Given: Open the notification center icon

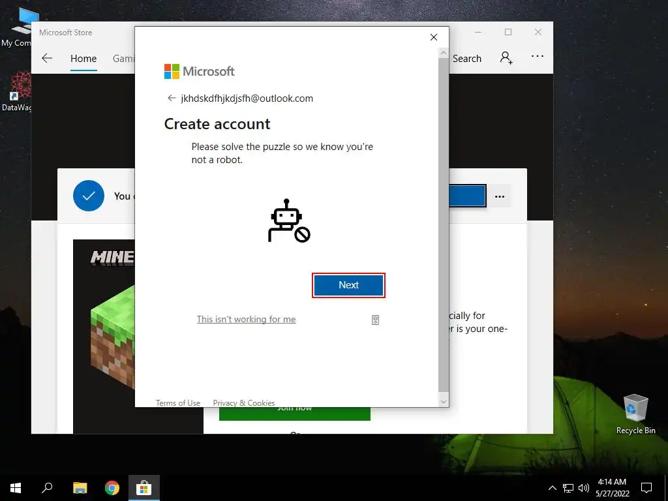Looking at the screenshot, I should 646,488.
